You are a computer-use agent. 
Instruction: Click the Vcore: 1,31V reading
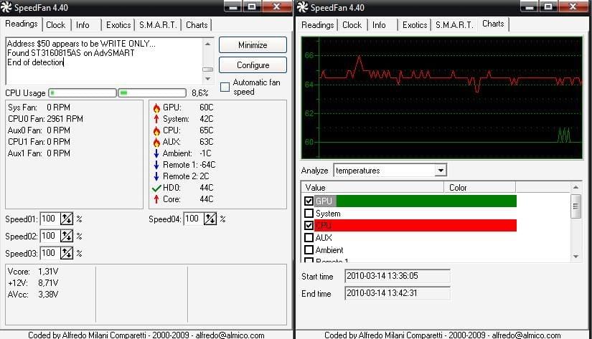coord(33,272)
